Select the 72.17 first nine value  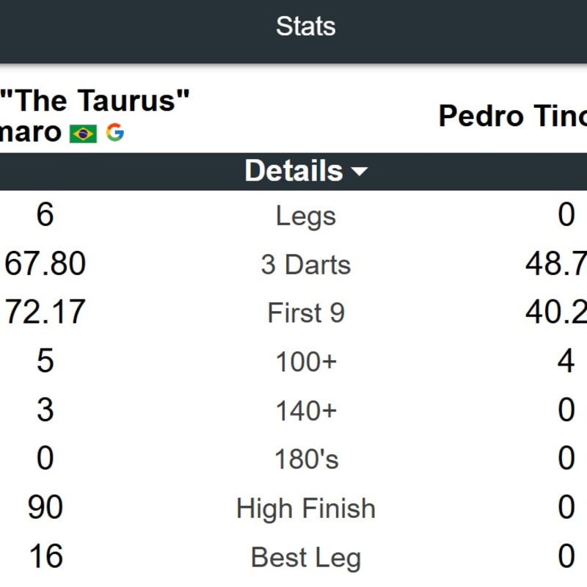pos(45,313)
